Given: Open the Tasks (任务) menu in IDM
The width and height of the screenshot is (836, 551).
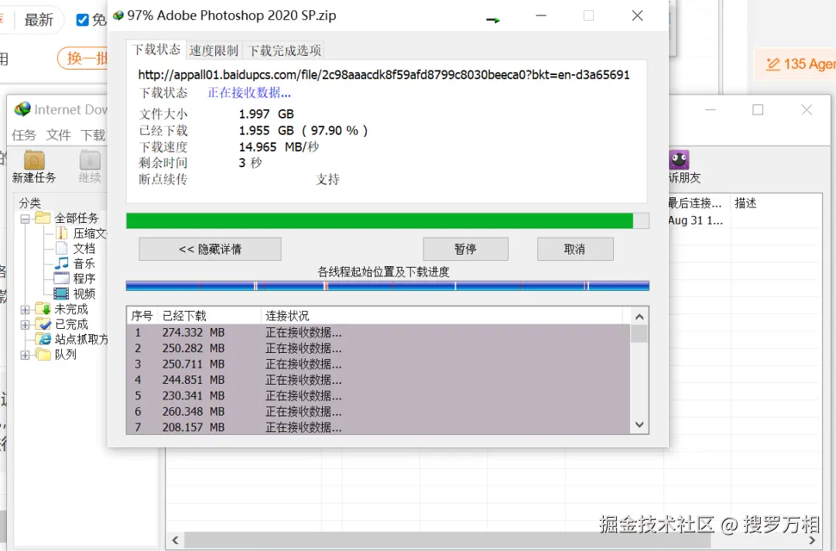Looking at the screenshot, I should [24, 135].
